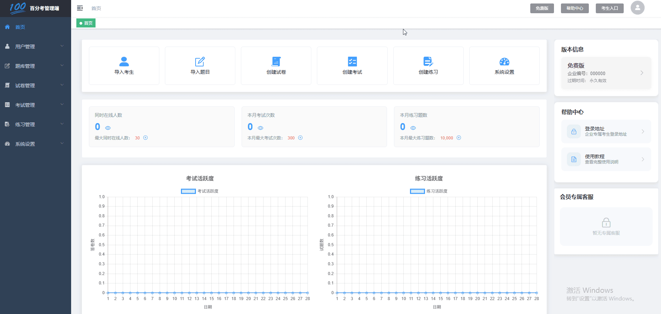Expand the 题库管理 sidebar menu
This screenshot has height=314, width=661.
point(35,66)
